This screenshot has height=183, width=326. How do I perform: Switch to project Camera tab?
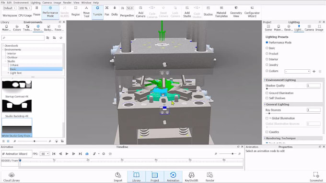pos(309,28)
